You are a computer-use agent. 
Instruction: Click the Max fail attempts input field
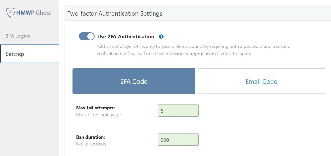tap(178, 110)
